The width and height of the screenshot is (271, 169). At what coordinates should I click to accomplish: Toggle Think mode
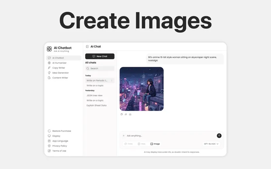click(128, 144)
